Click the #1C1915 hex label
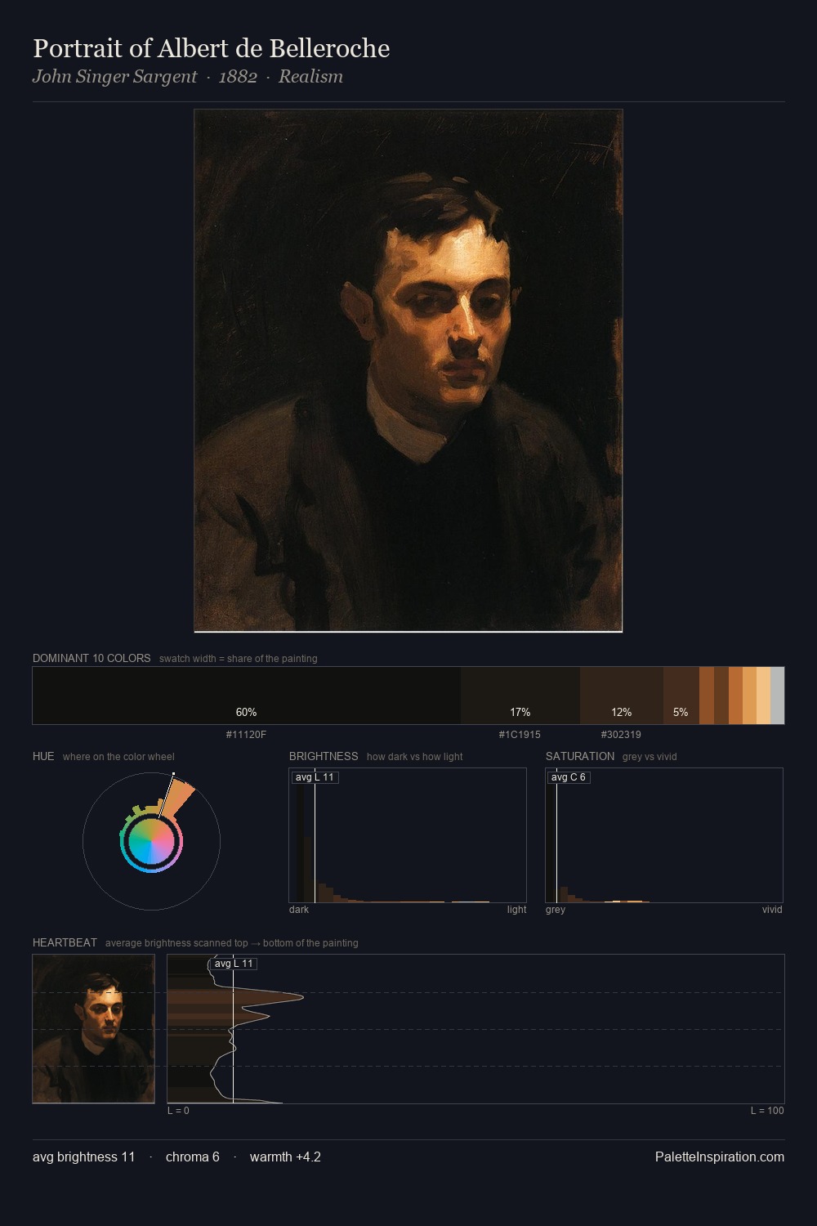 click(520, 735)
